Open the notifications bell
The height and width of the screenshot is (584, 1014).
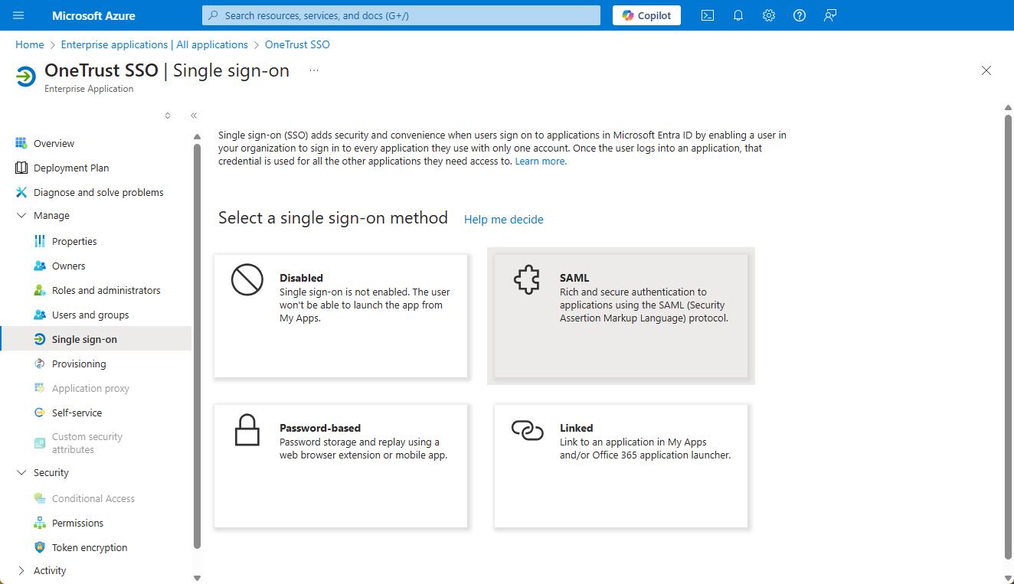point(738,15)
